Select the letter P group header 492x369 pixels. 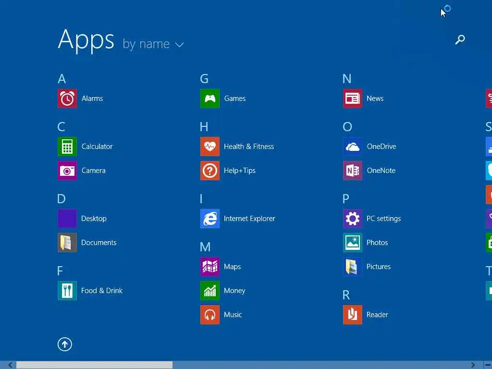(x=346, y=198)
